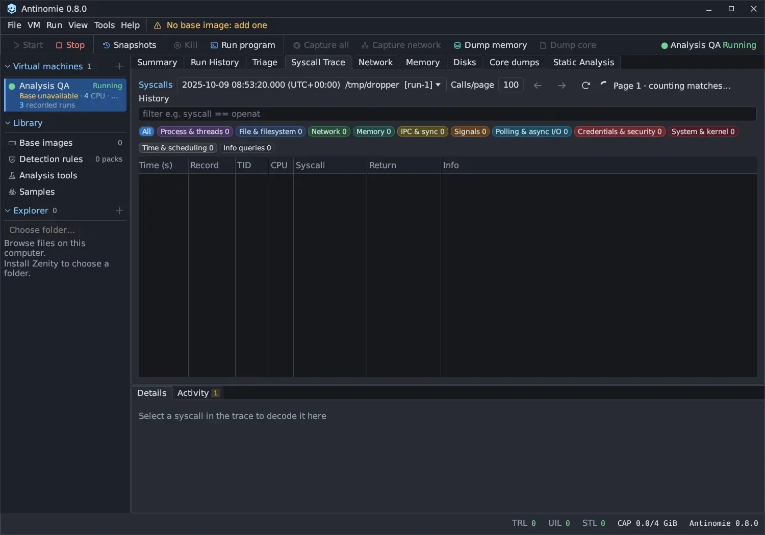
Task: Click the Time (s) column header
Action: coord(163,165)
